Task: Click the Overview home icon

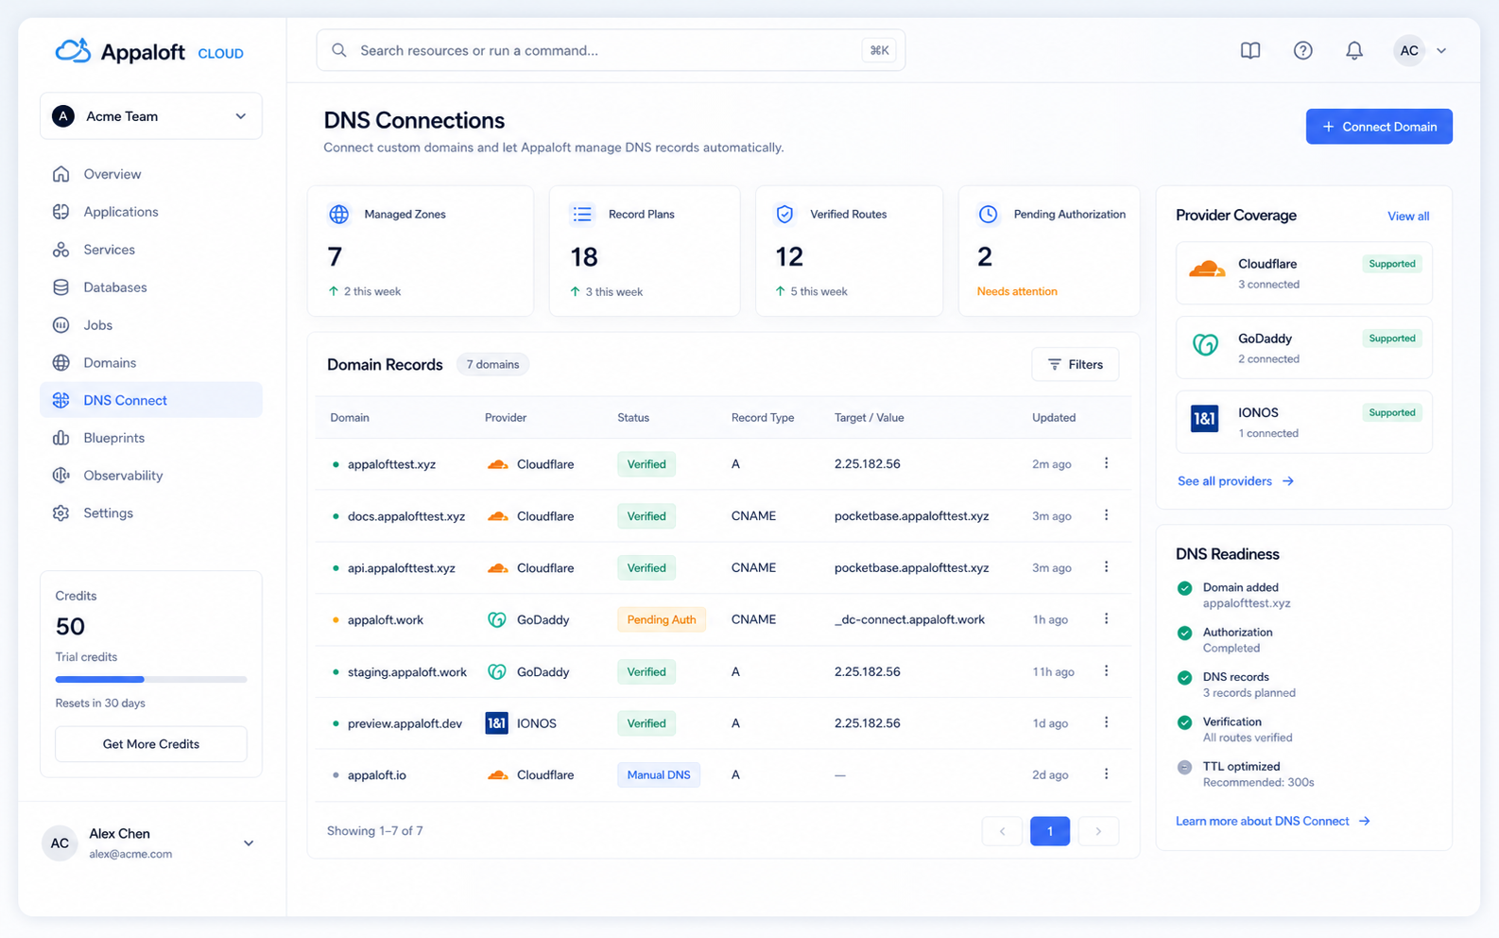Action: pos(61,174)
